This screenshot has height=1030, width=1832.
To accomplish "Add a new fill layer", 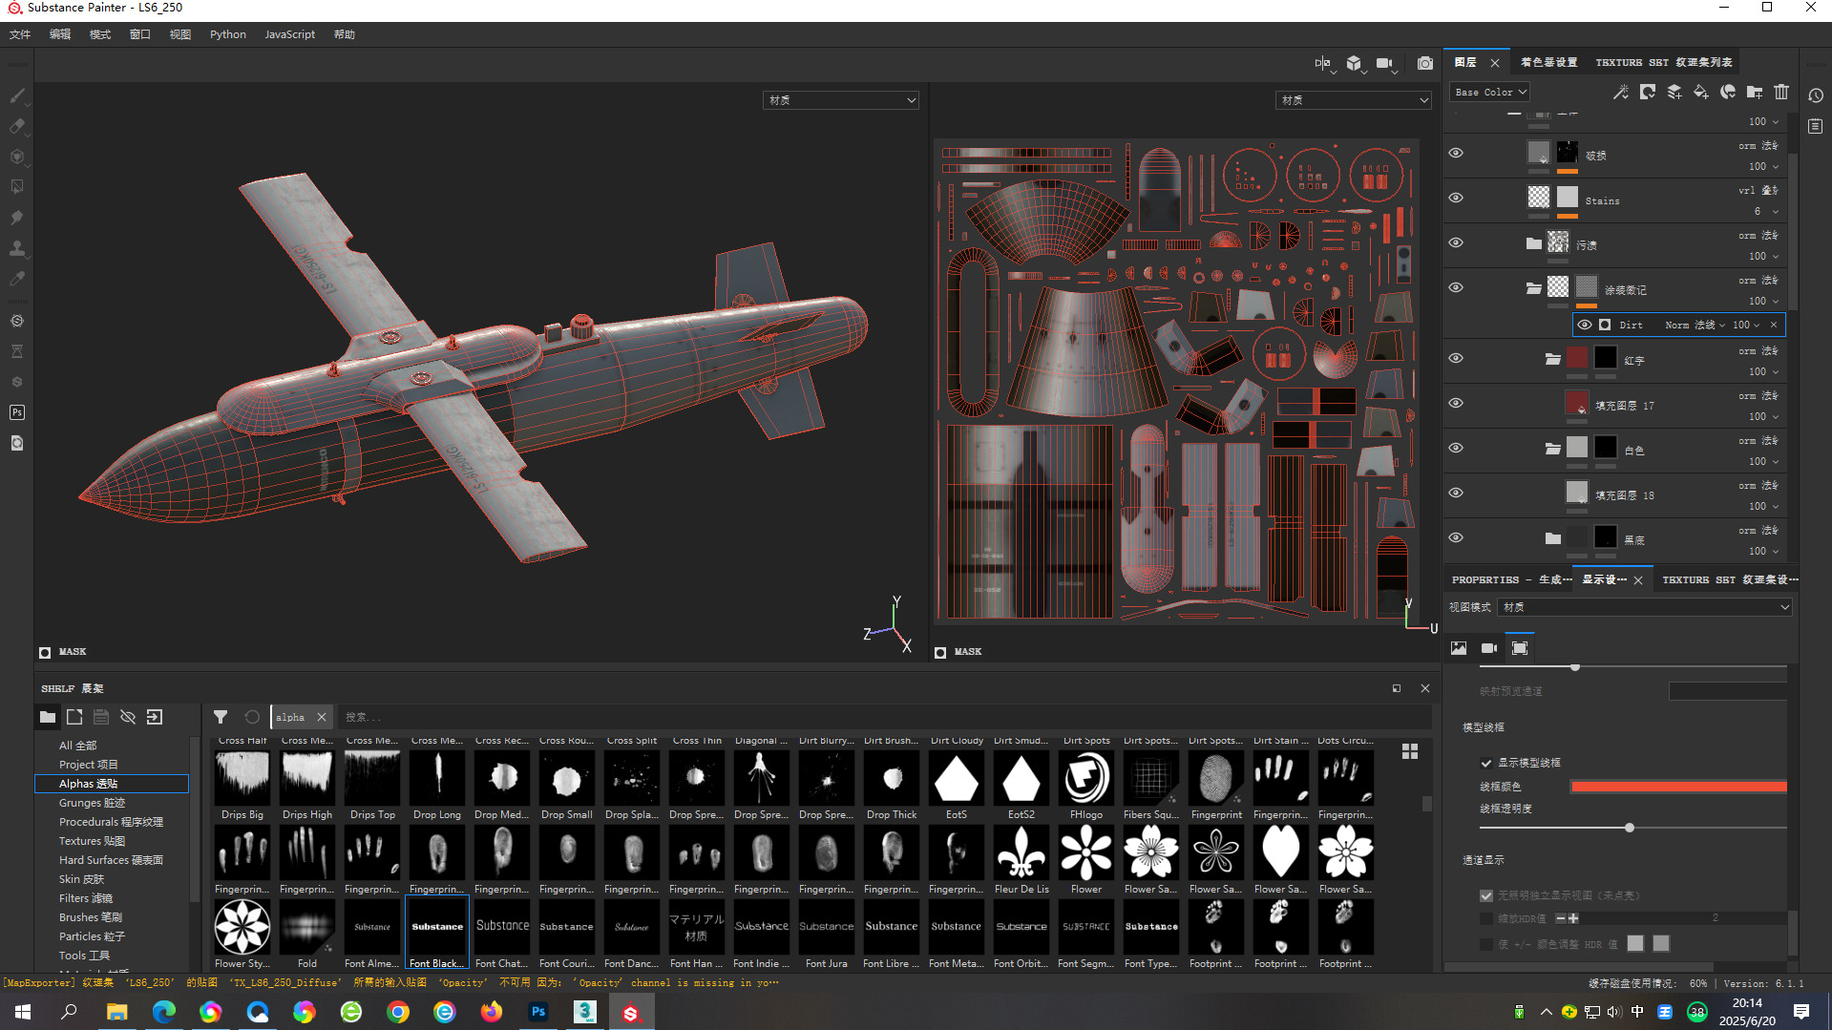I will click(1701, 92).
